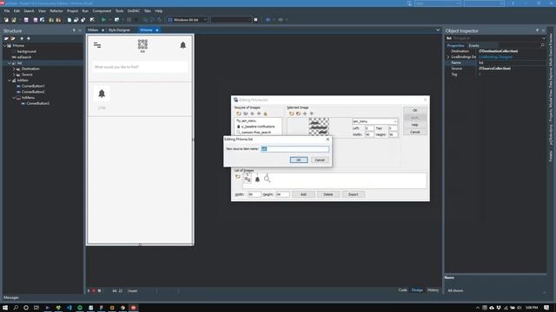Open the Refactor menu
Image resolution: width=556 pixels, height=312 pixels.
click(x=56, y=11)
